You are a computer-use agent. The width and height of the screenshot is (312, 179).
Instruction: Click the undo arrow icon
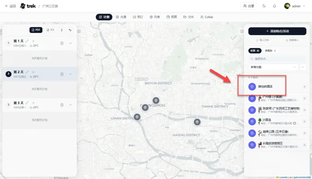(x=70, y=30)
